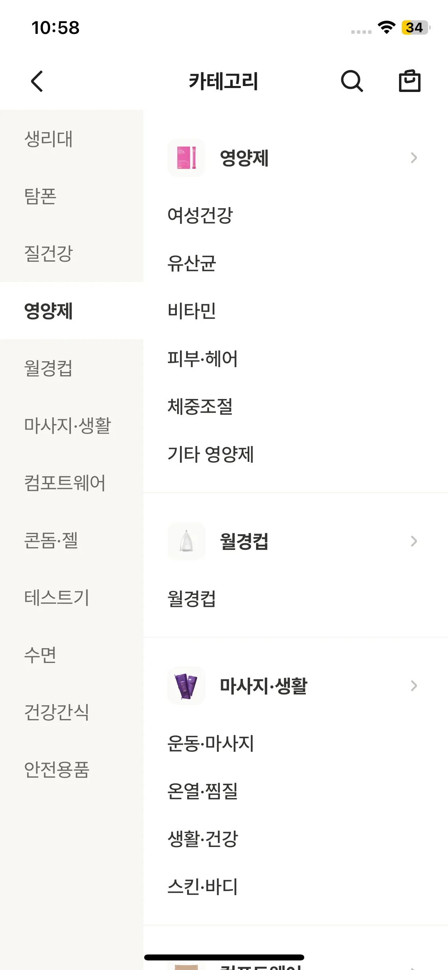Select 탐폰 category in sidebar
Screen dimensions: 448x970
point(41,196)
